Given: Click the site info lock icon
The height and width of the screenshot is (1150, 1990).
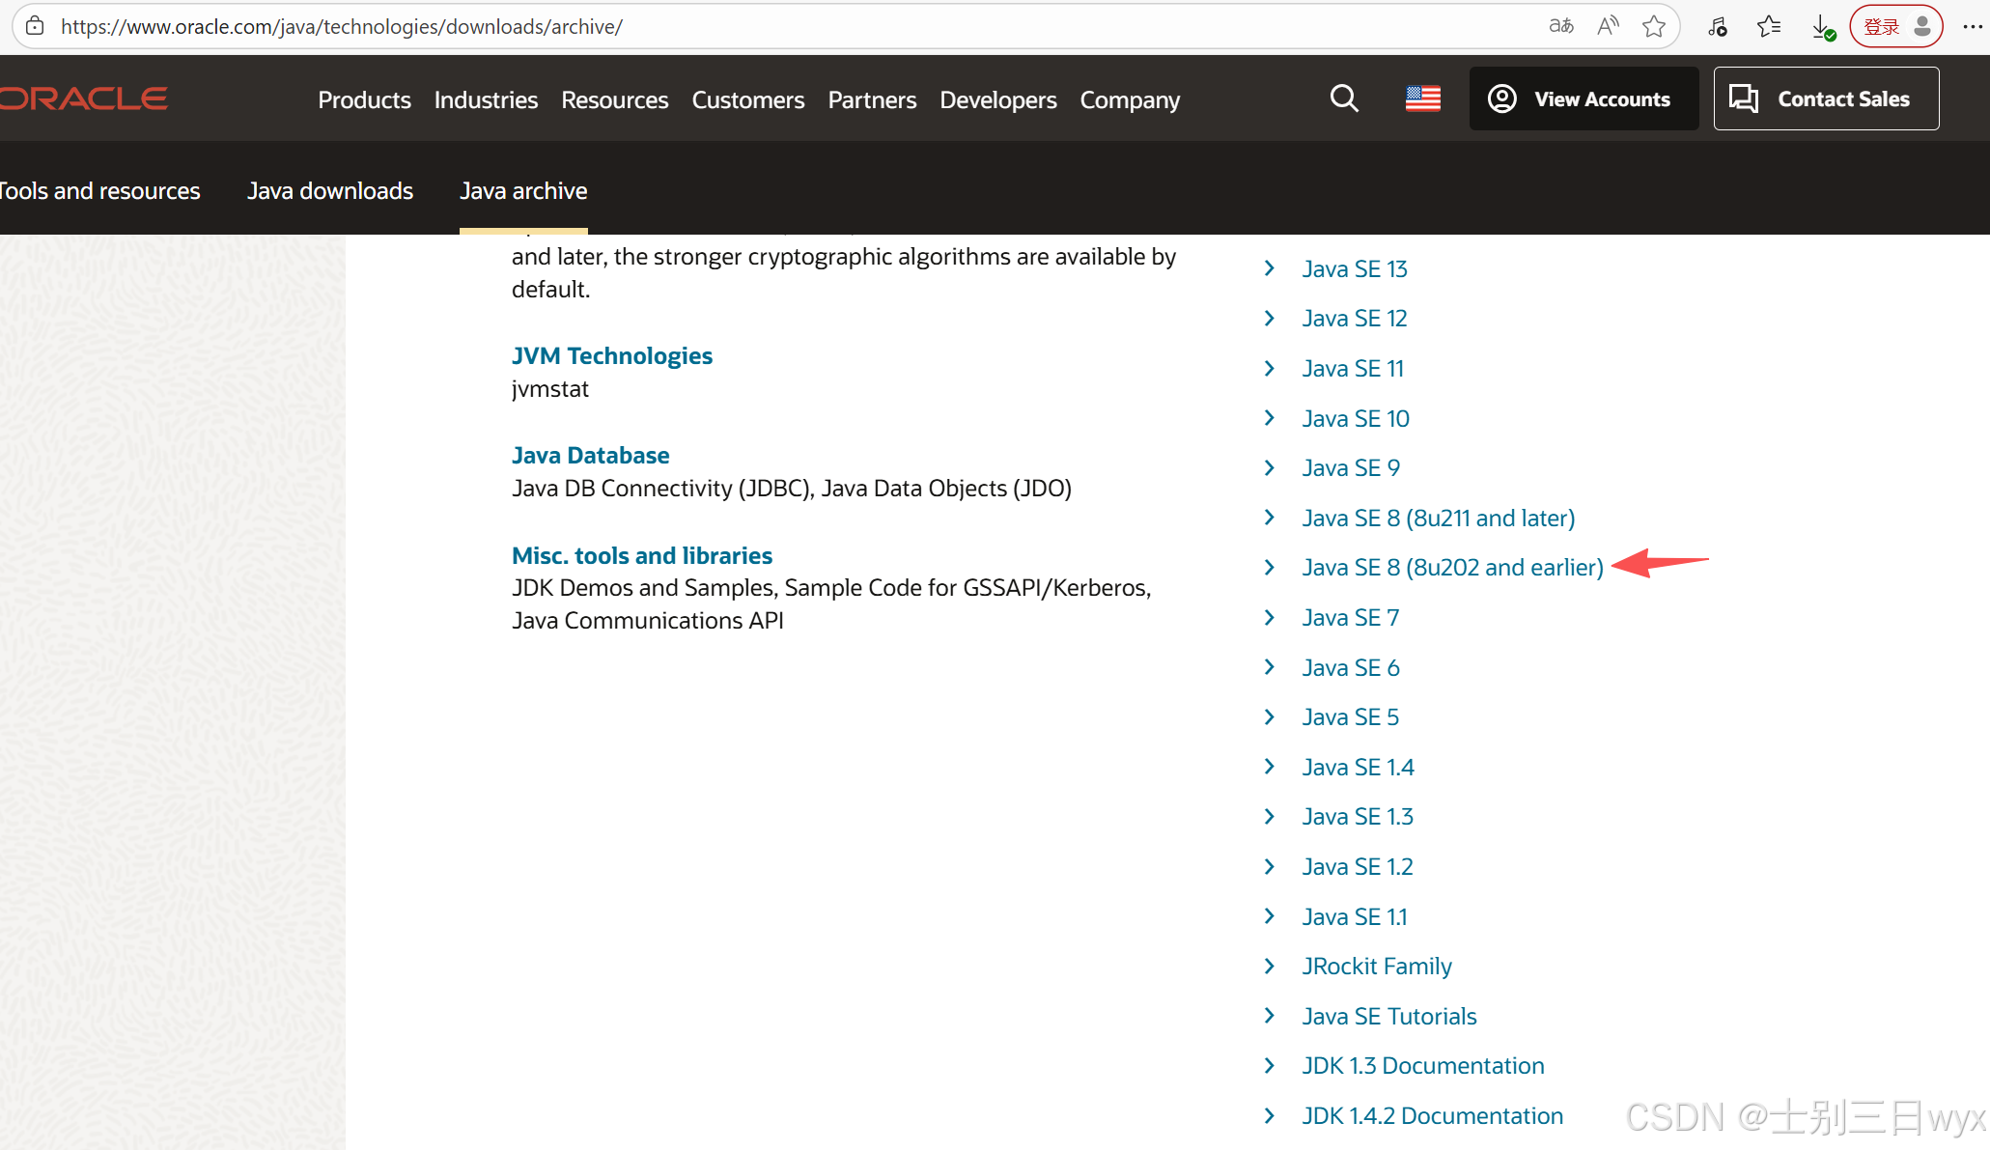Looking at the screenshot, I should pos(35,26).
